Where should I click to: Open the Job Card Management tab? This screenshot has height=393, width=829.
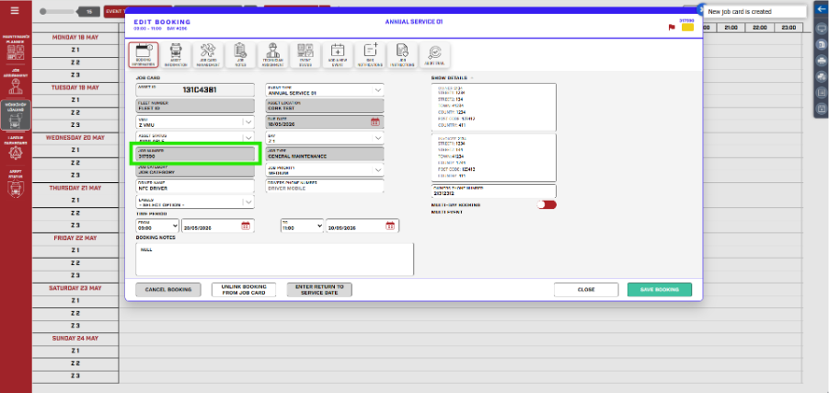(x=208, y=55)
